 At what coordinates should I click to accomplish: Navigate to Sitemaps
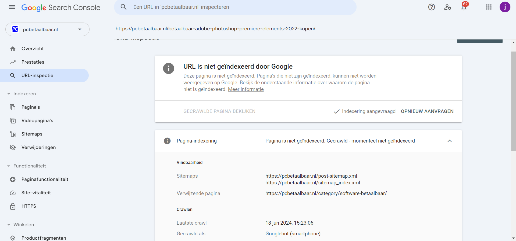44,134
